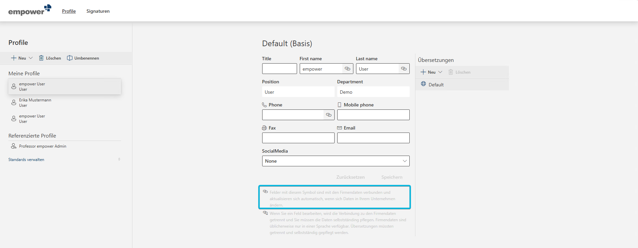Click the envelope icon beside Email
The height and width of the screenshot is (248, 638).
(340, 128)
